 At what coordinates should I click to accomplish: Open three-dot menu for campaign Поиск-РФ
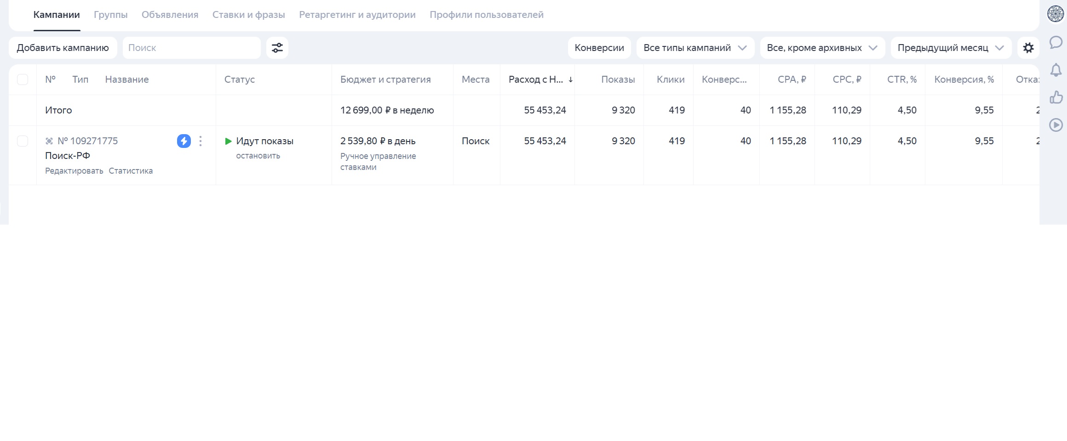[201, 141]
